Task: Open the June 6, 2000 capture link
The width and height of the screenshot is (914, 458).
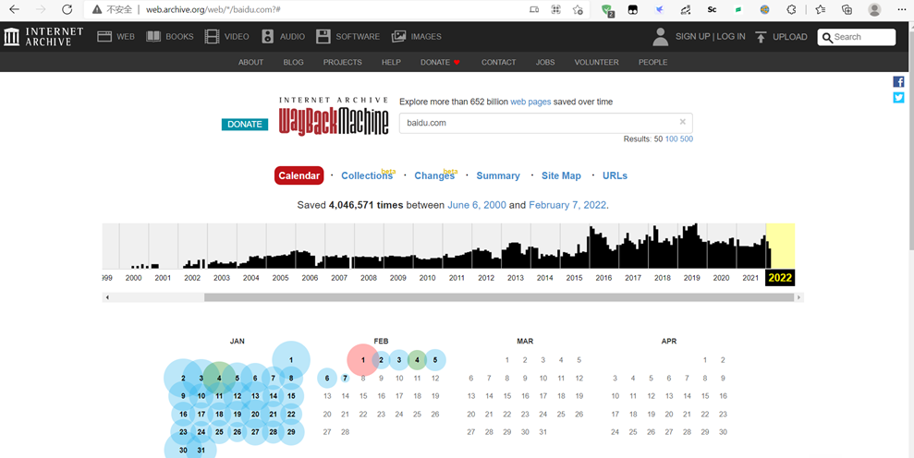Action: [477, 205]
